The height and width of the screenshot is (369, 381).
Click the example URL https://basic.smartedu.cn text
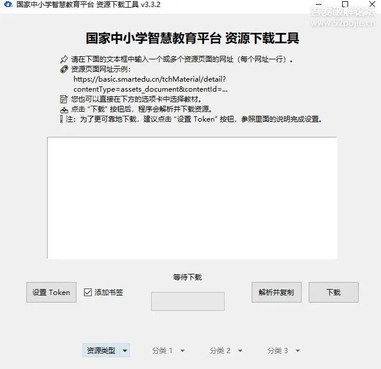[150, 79]
